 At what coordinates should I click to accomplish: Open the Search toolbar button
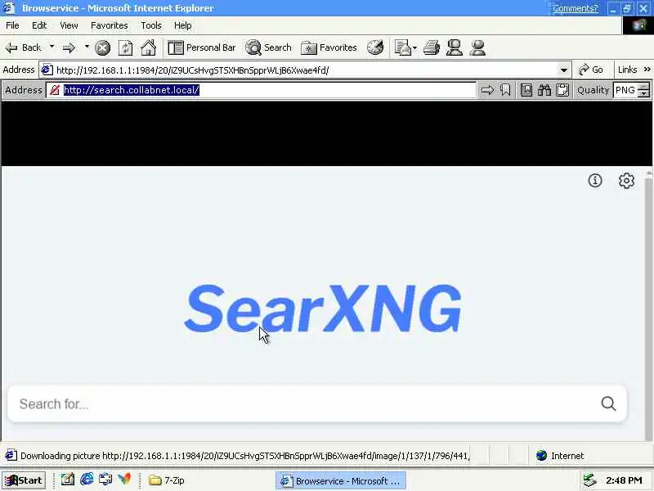pyautogui.click(x=268, y=47)
